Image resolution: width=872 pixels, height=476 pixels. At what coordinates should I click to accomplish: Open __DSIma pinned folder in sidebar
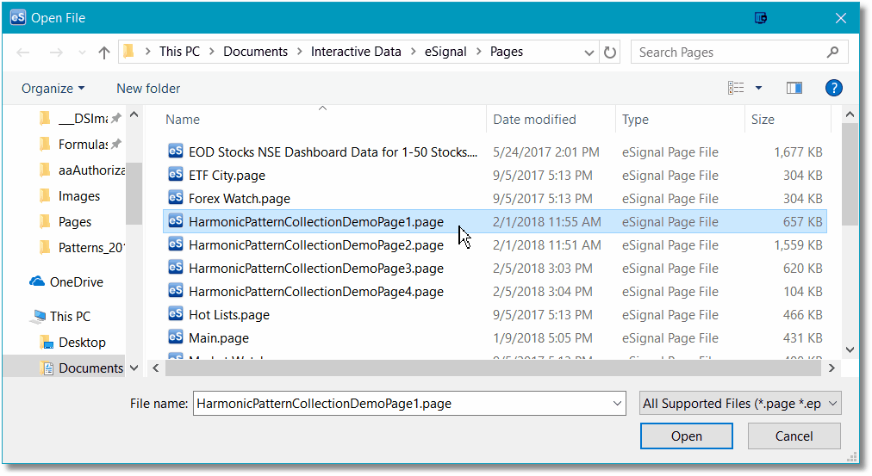pos(83,118)
